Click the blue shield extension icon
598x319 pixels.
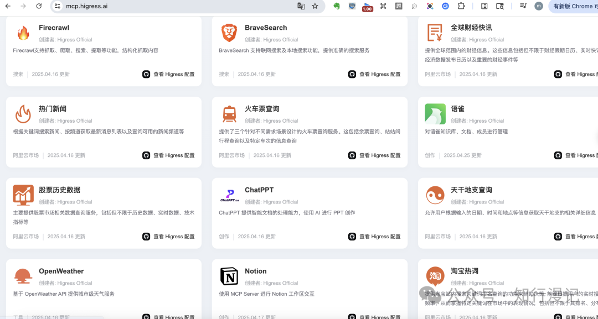(x=352, y=6)
